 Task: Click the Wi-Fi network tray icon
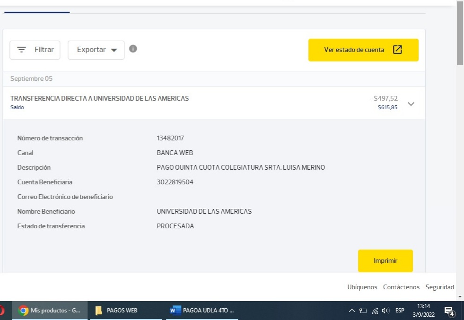376,311
